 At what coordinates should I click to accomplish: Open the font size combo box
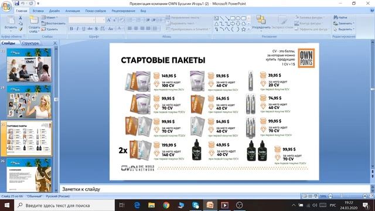tap(100, 20)
